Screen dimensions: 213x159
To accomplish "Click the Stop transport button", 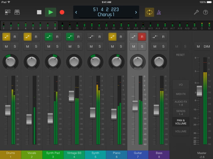I will [x=39, y=12].
